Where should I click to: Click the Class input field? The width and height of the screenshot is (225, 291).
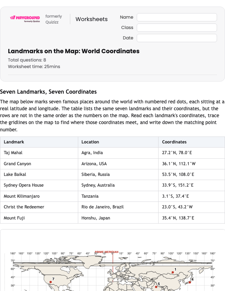[177, 28]
